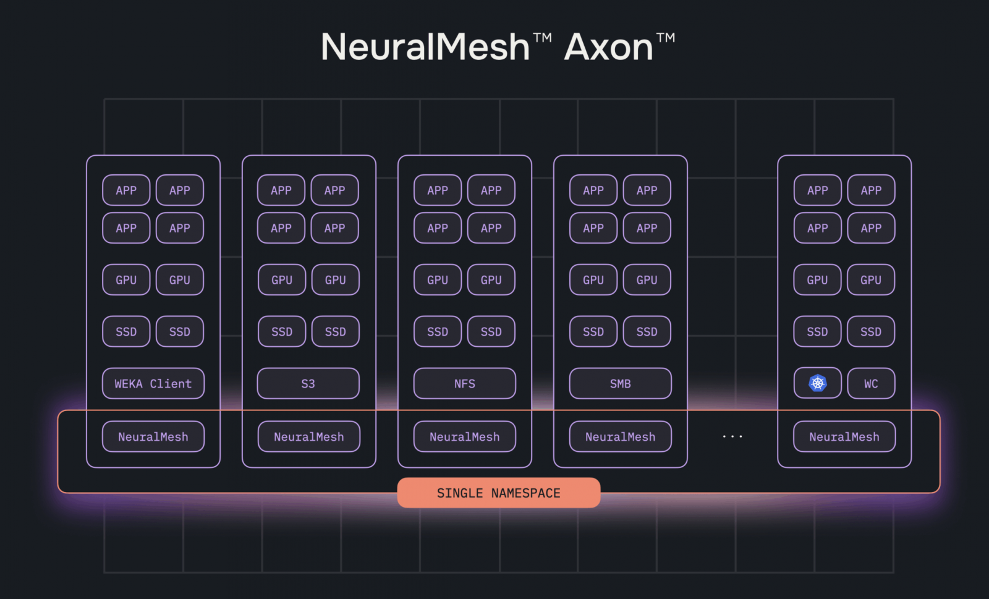Select left SSD box above WEKA Client
Screen dimensions: 989x599
pos(126,331)
